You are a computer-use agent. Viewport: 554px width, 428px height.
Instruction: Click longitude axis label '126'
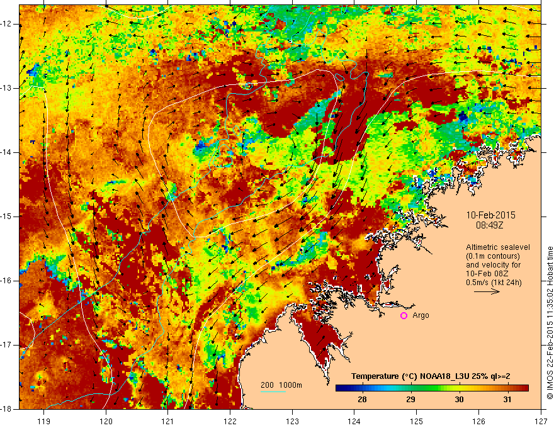point(478,421)
